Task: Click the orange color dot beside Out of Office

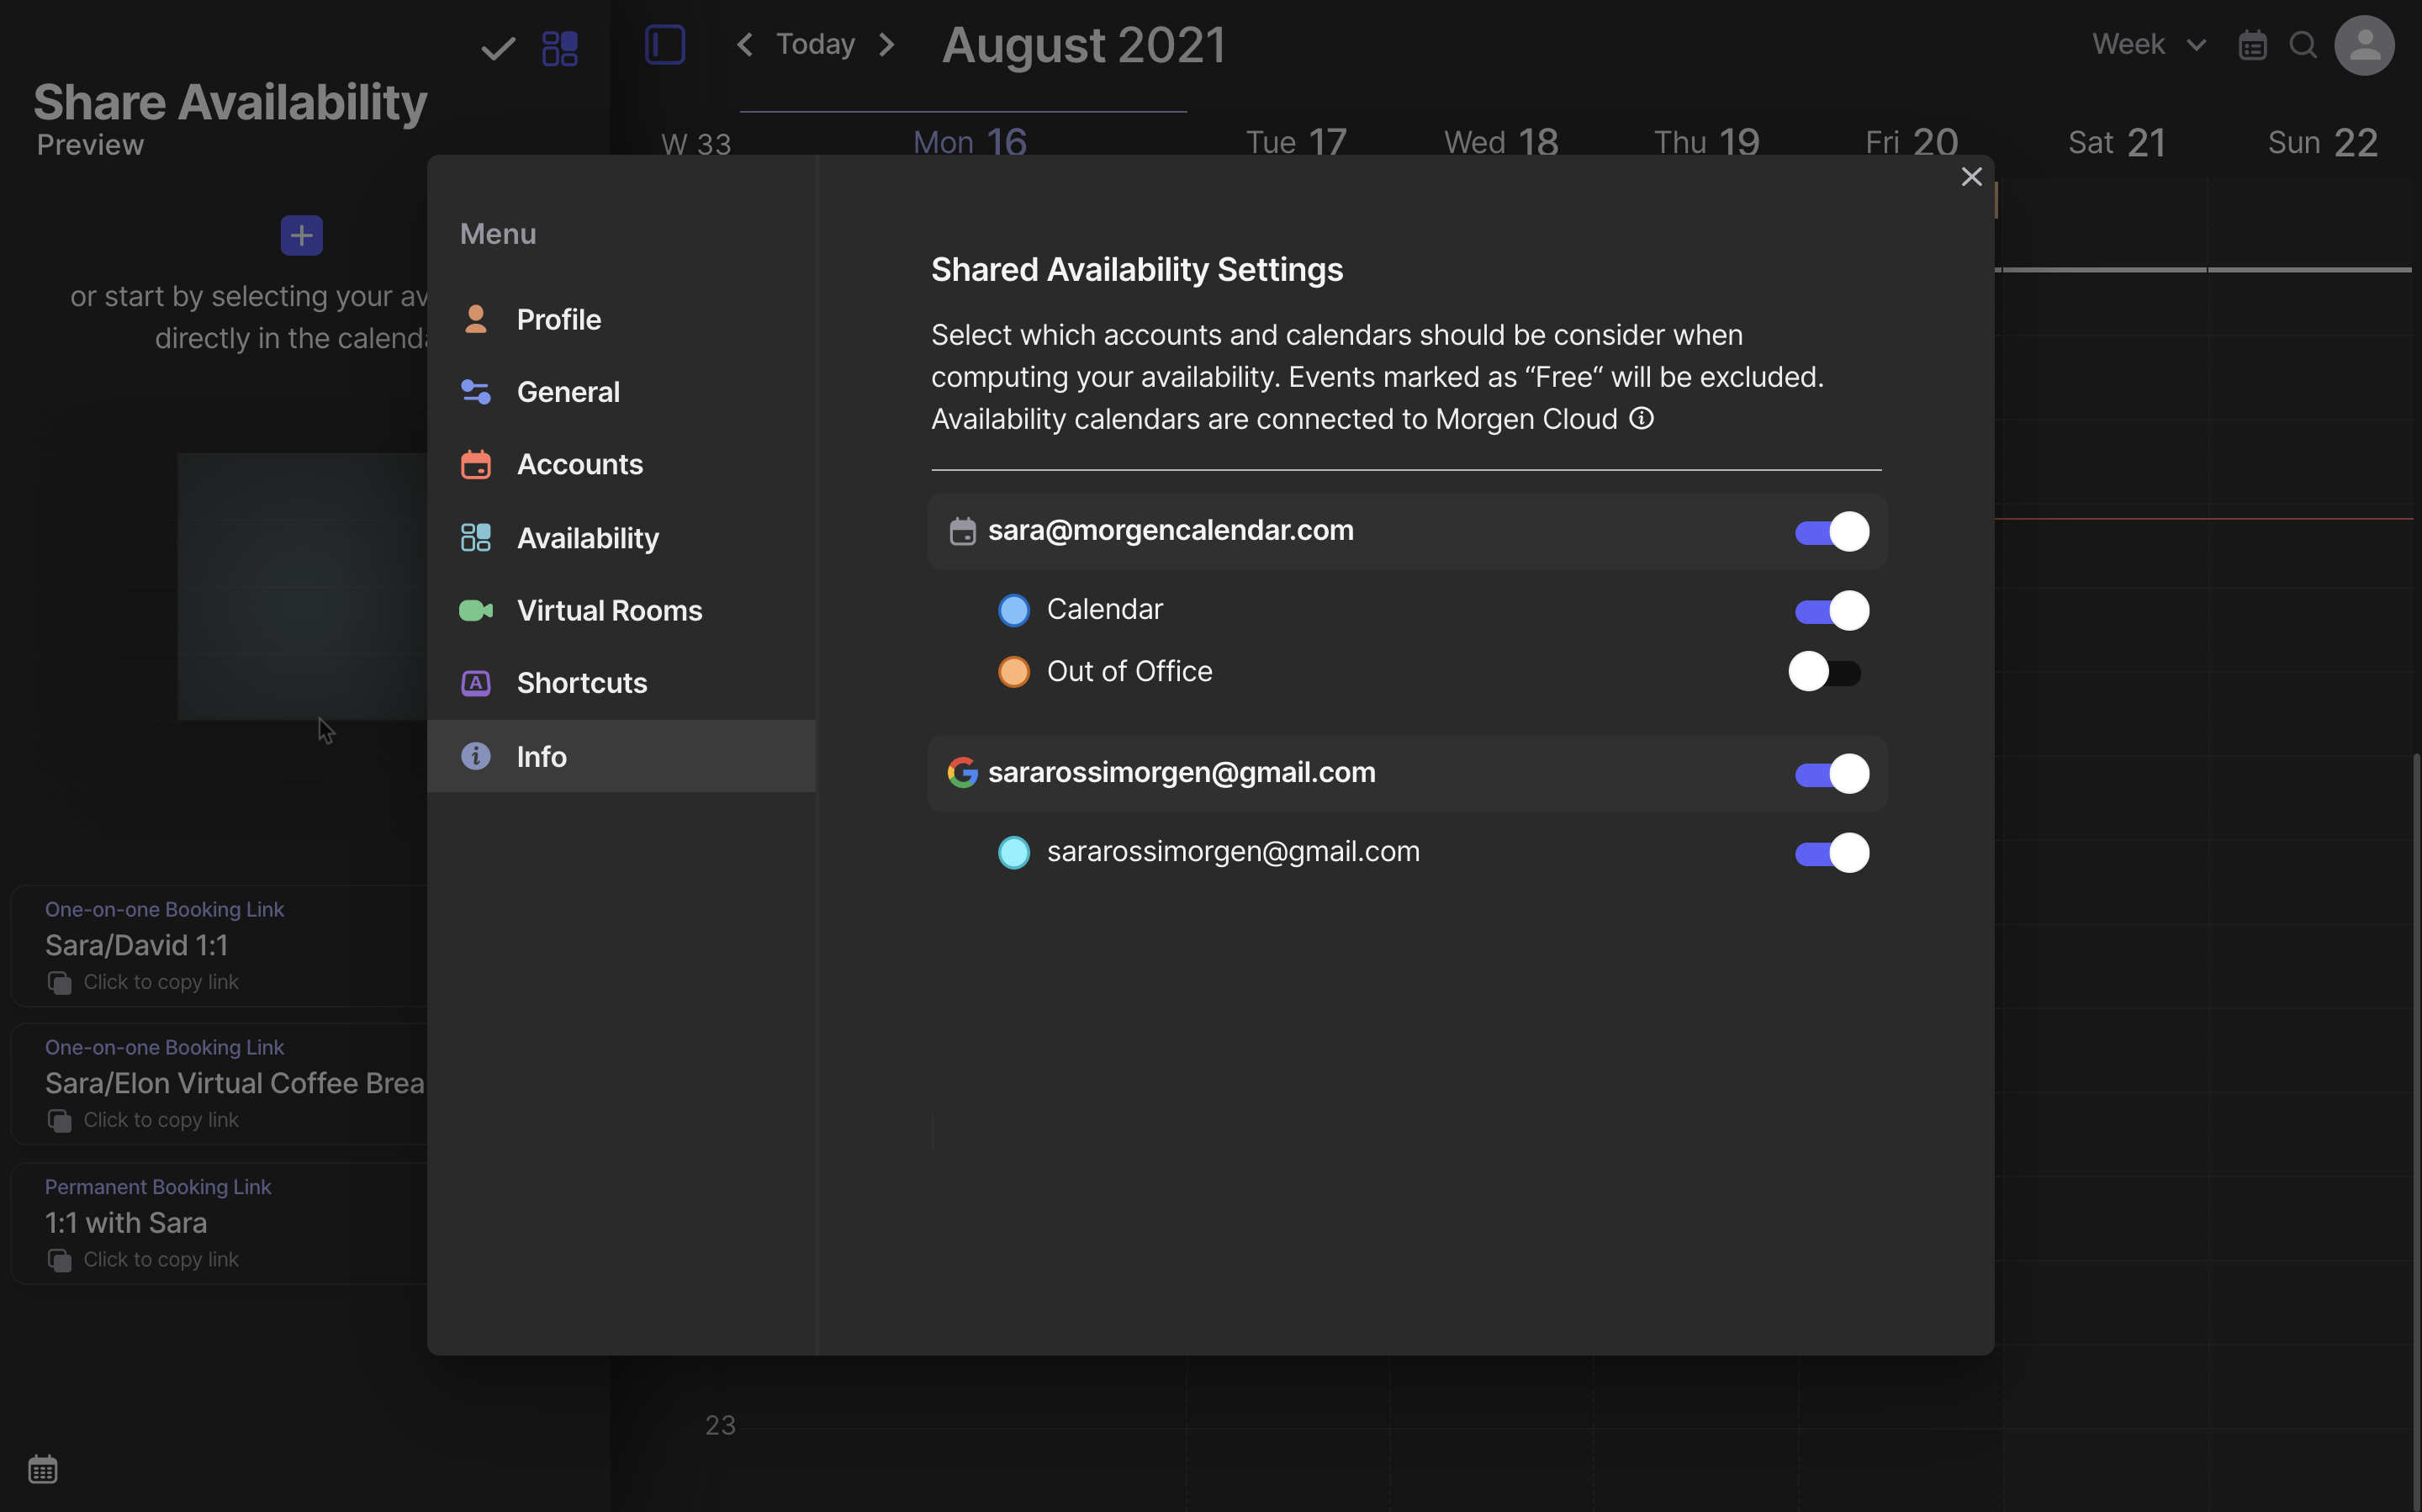Action: tap(1013, 671)
